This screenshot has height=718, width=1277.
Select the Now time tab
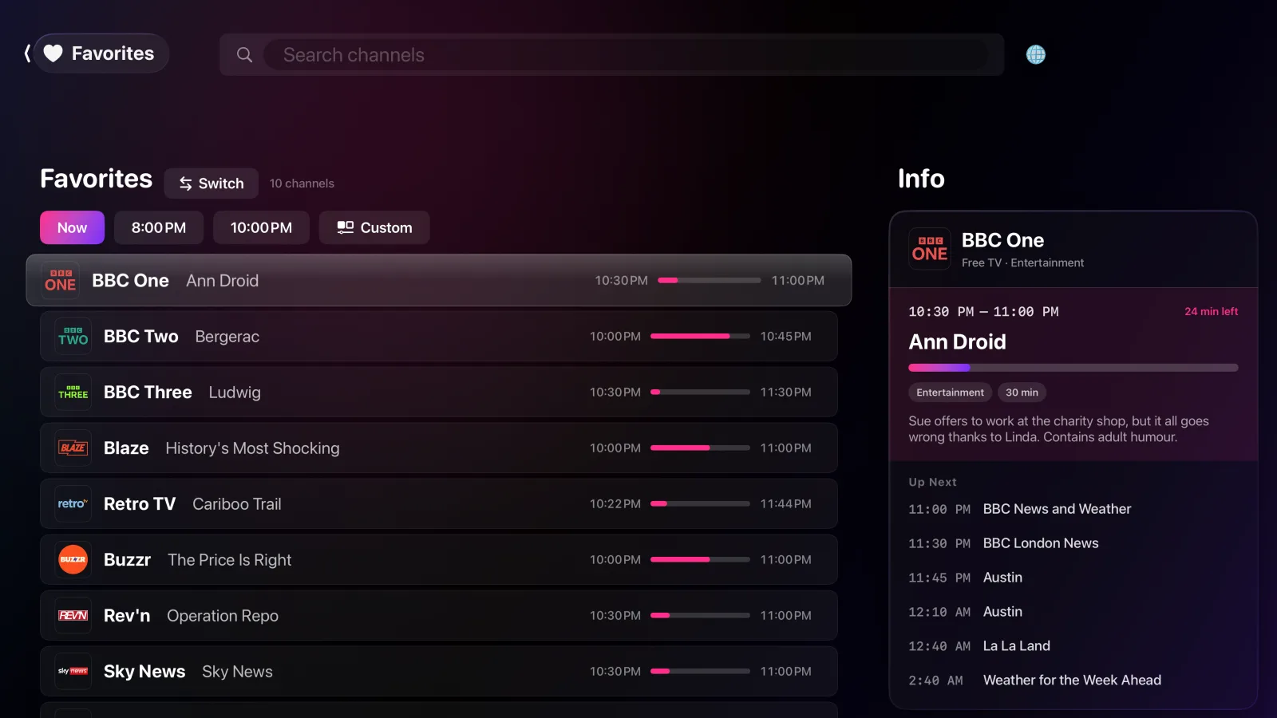[x=72, y=227]
